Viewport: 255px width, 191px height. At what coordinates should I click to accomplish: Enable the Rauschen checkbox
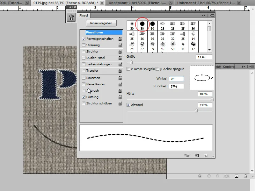click(84, 78)
